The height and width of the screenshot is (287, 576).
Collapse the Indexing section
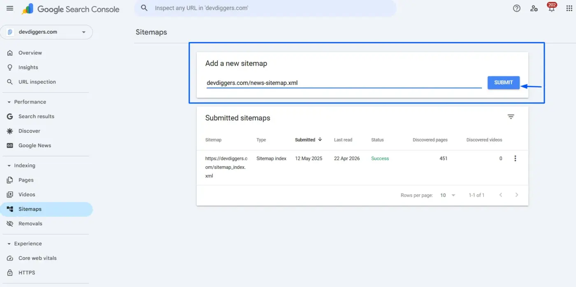tap(9, 166)
